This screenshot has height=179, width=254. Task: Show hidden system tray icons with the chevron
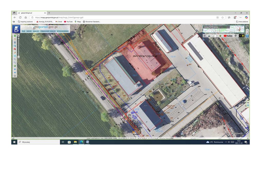tap(226, 142)
